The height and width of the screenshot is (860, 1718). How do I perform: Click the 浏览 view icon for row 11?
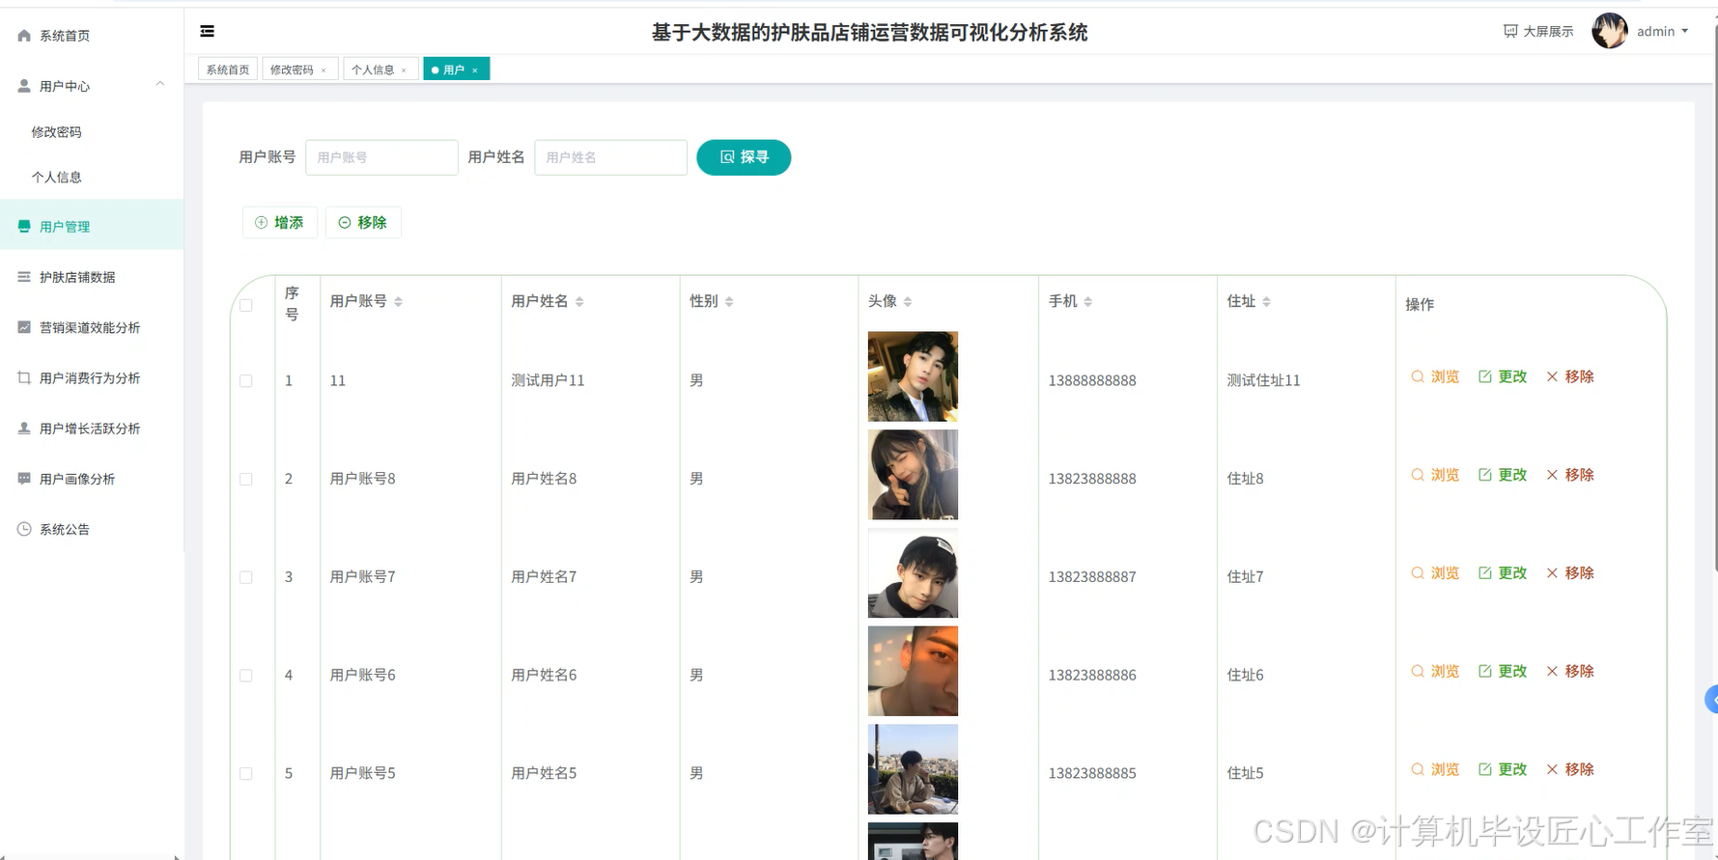[x=1418, y=376]
